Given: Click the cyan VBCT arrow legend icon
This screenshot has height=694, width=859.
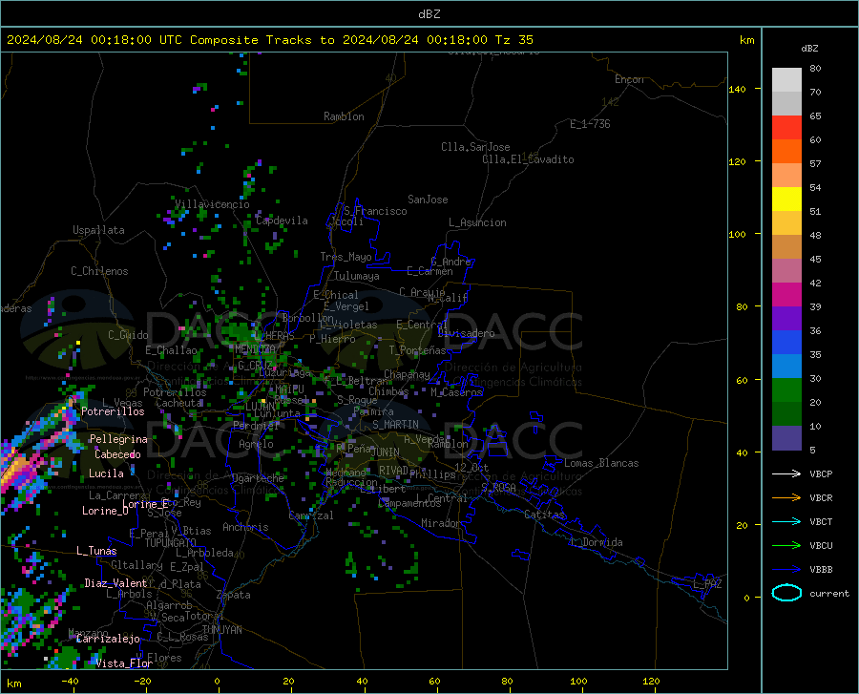Looking at the screenshot, I should tap(786, 521).
